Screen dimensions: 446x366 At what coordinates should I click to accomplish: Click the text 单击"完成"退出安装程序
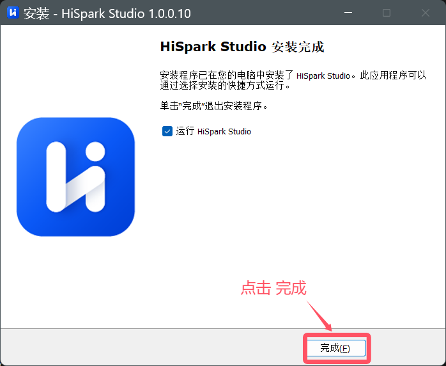click(214, 106)
